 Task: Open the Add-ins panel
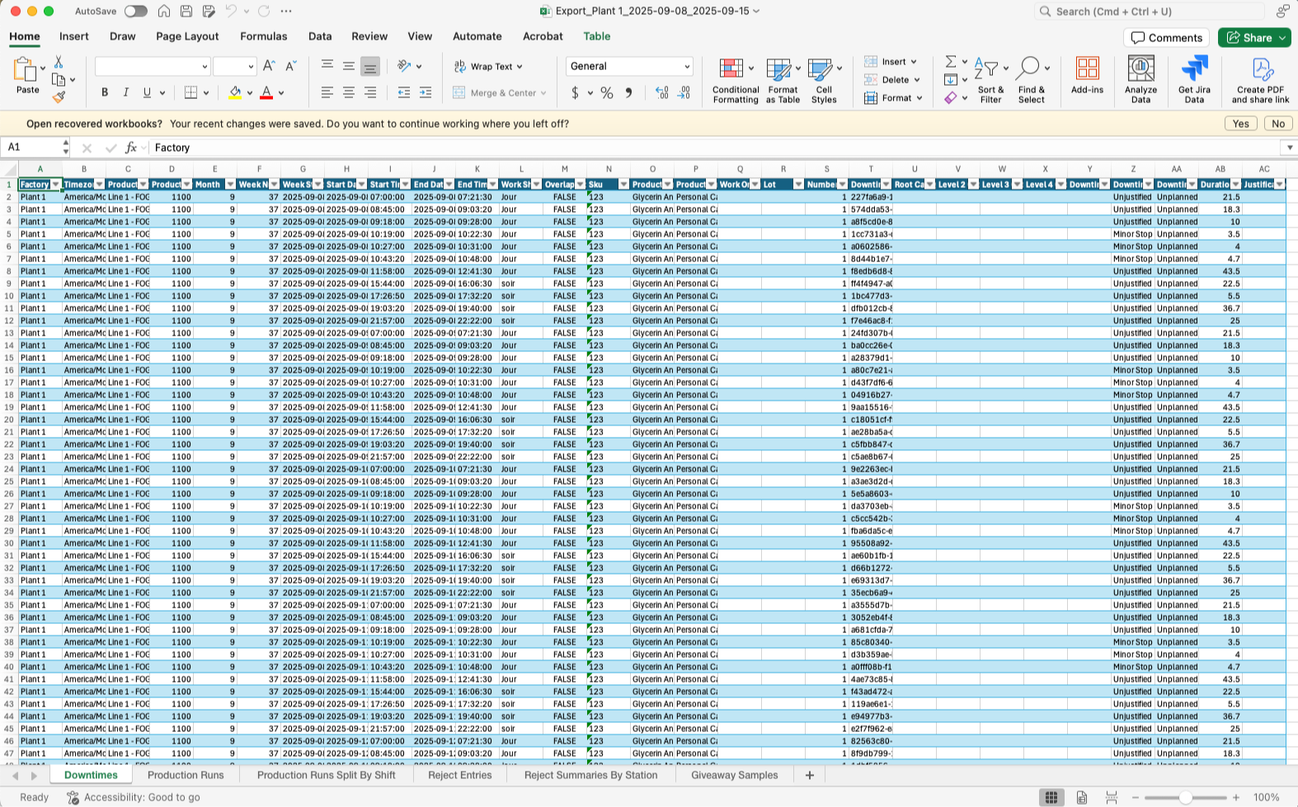point(1087,76)
